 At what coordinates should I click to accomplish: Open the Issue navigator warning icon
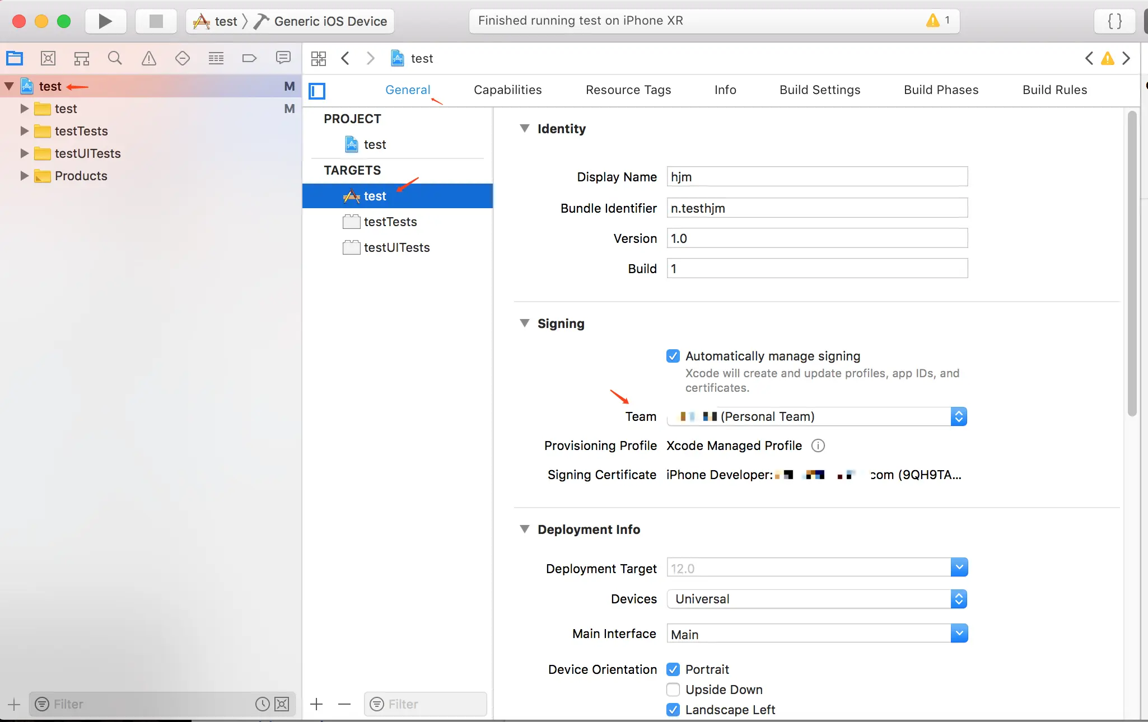149,58
